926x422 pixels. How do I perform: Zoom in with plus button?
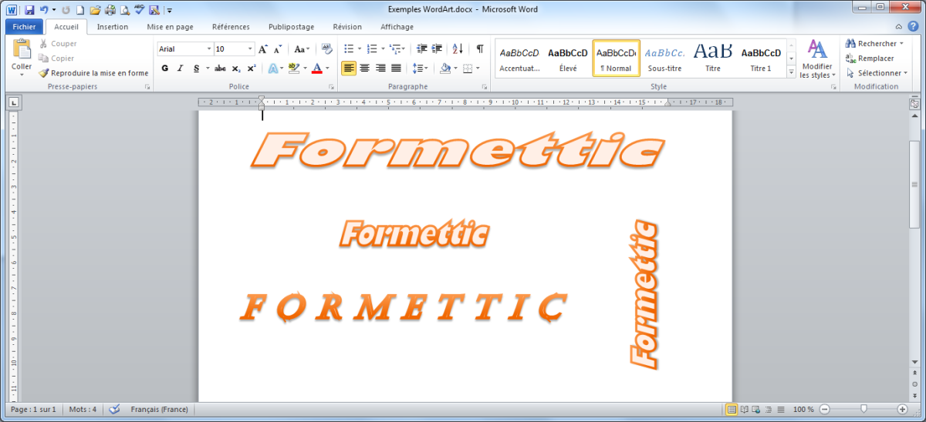pos(902,409)
